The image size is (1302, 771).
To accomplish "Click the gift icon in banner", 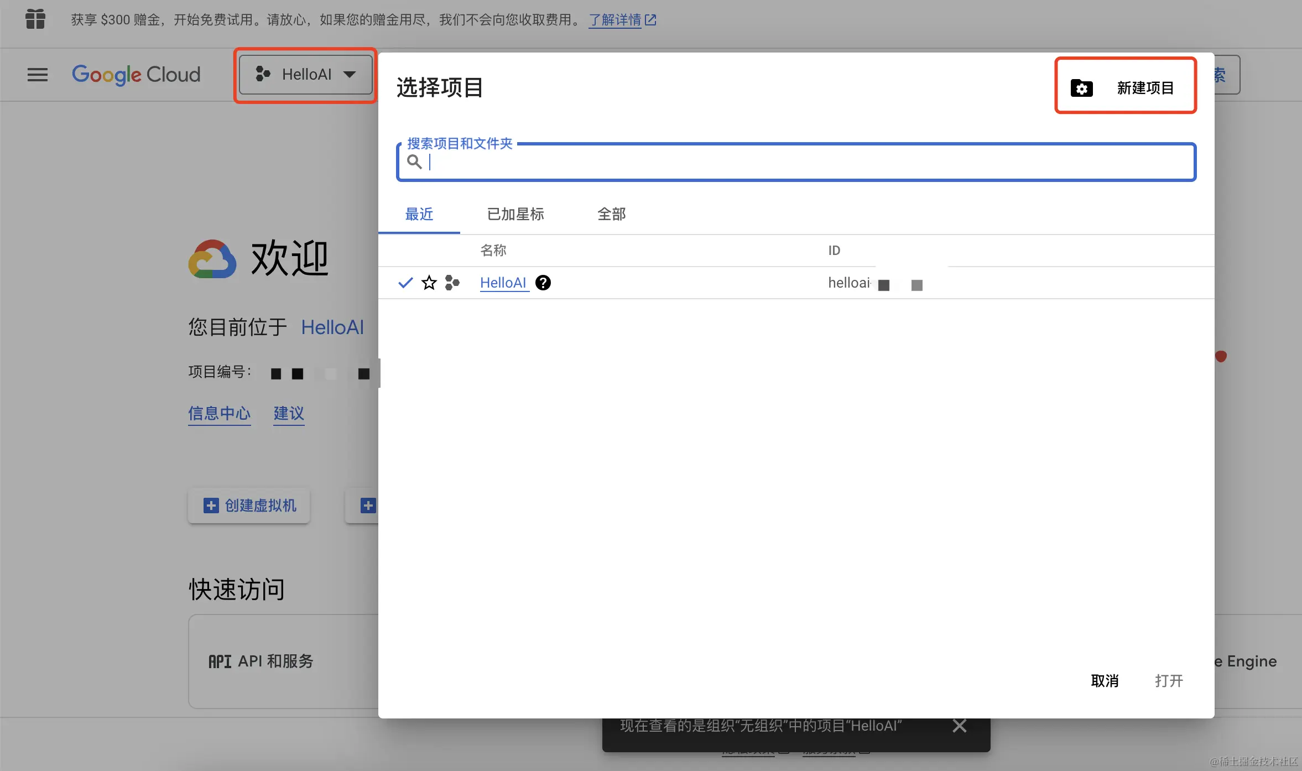I will tap(35, 19).
